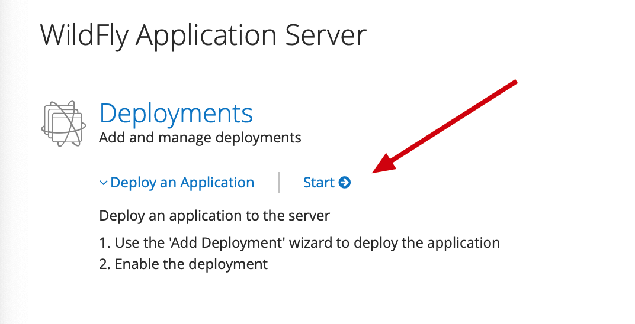This screenshot has height=324, width=635.
Task: Click step 2 'Enable the deployment' text
Action: 184,264
